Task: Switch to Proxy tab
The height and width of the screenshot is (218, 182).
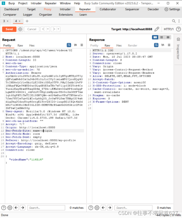Action: (47, 9)
